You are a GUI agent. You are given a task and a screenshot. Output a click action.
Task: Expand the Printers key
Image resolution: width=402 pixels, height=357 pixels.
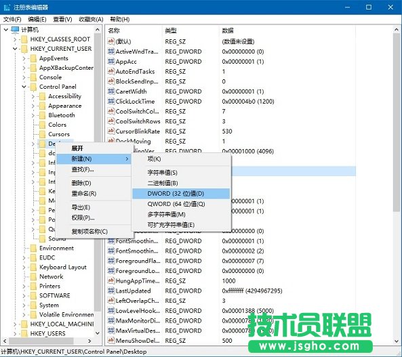[x=24, y=286]
